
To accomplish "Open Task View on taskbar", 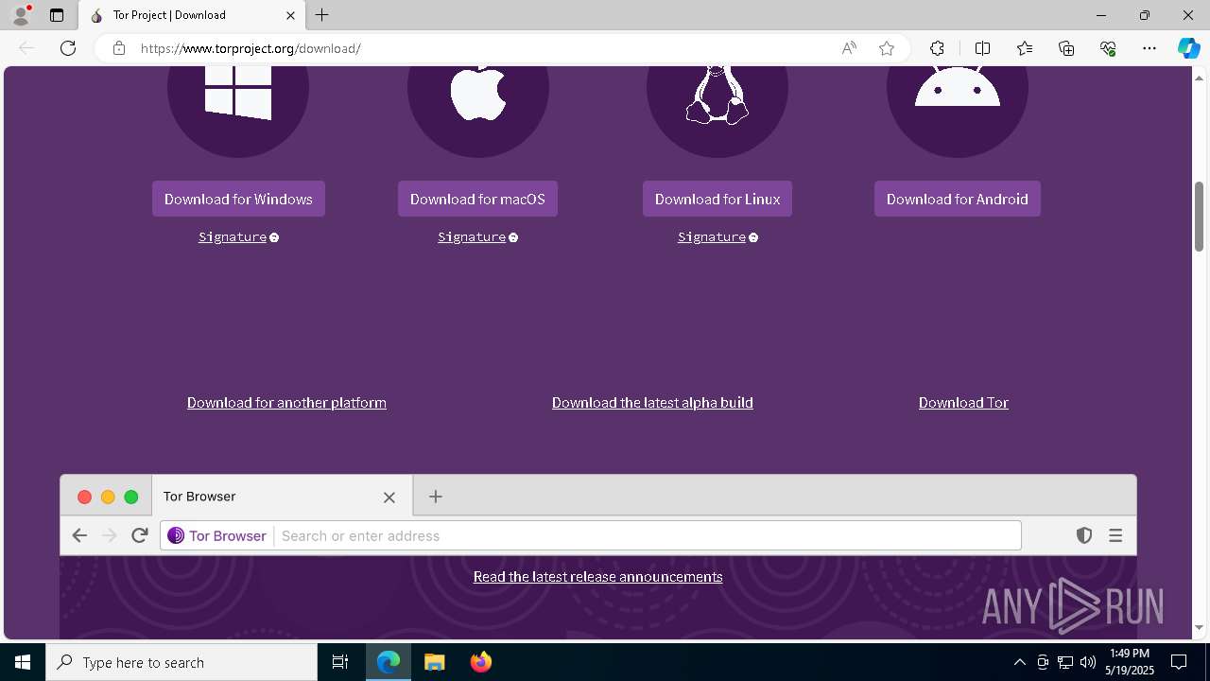I will pos(340,662).
